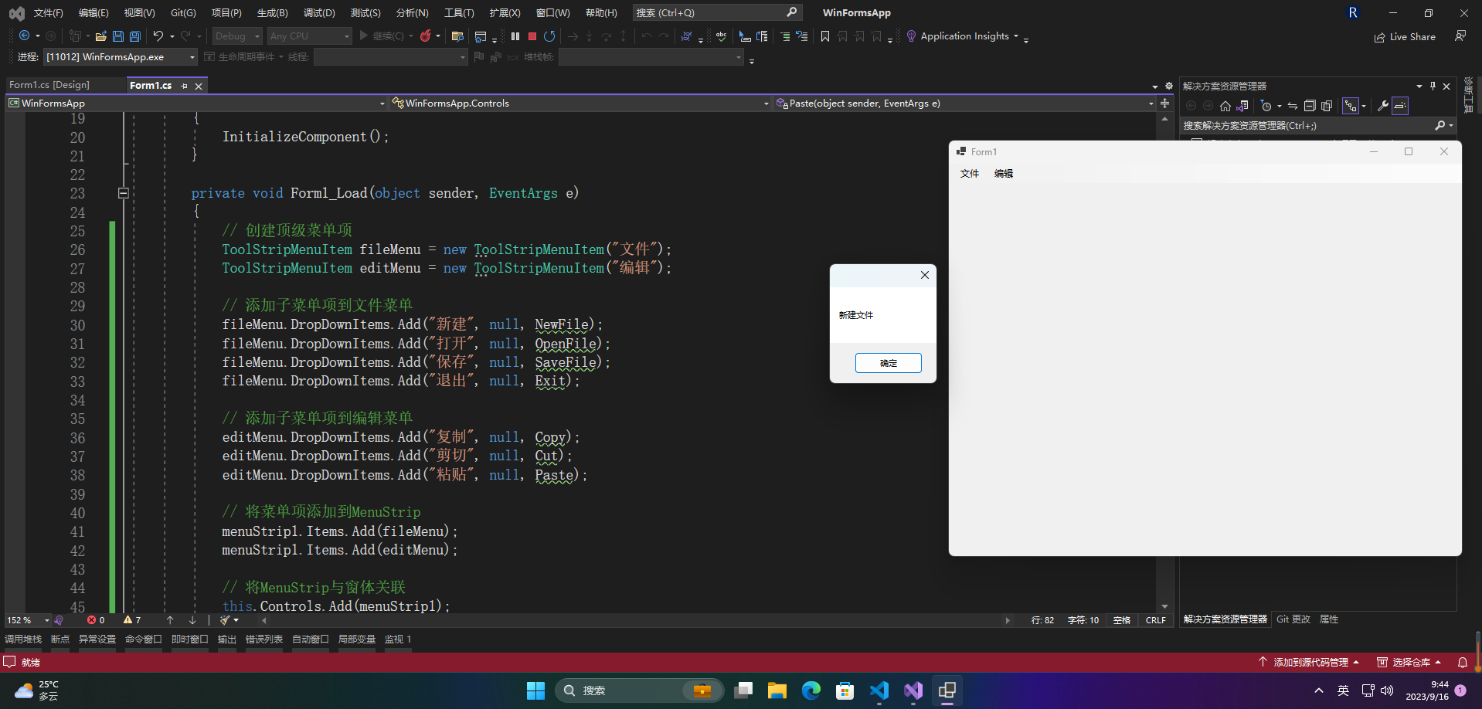
Task: Open the Paste member navigation dropdown
Action: (x=1151, y=103)
